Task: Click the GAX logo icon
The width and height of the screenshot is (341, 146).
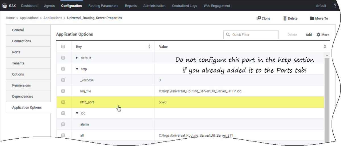Action: tap(5, 6)
